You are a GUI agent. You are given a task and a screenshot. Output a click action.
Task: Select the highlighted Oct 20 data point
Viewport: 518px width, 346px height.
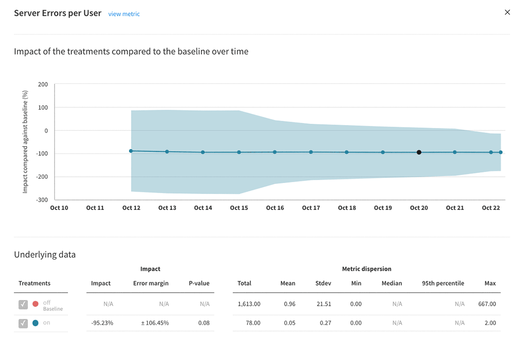click(x=419, y=152)
